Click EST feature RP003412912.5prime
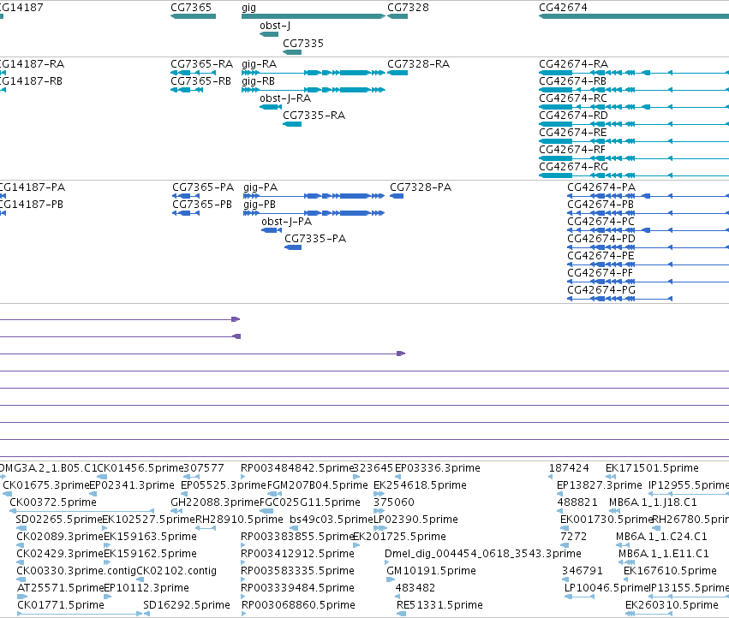The image size is (729, 618). (x=243, y=562)
